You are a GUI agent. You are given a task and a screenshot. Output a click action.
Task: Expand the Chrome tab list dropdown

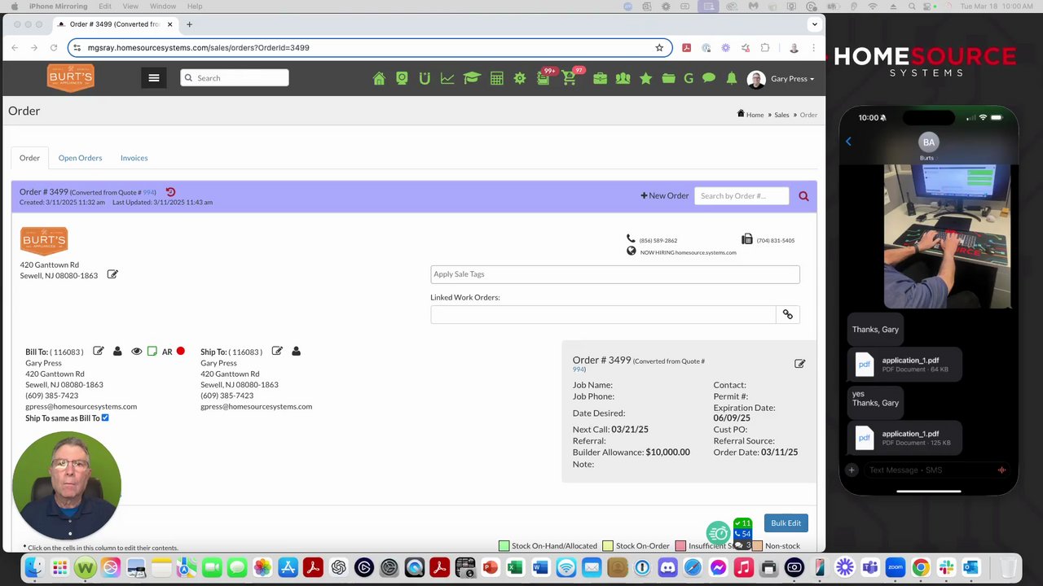814,24
